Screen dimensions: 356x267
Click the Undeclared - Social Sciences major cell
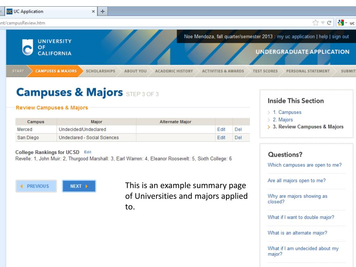[x=96, y=138]
